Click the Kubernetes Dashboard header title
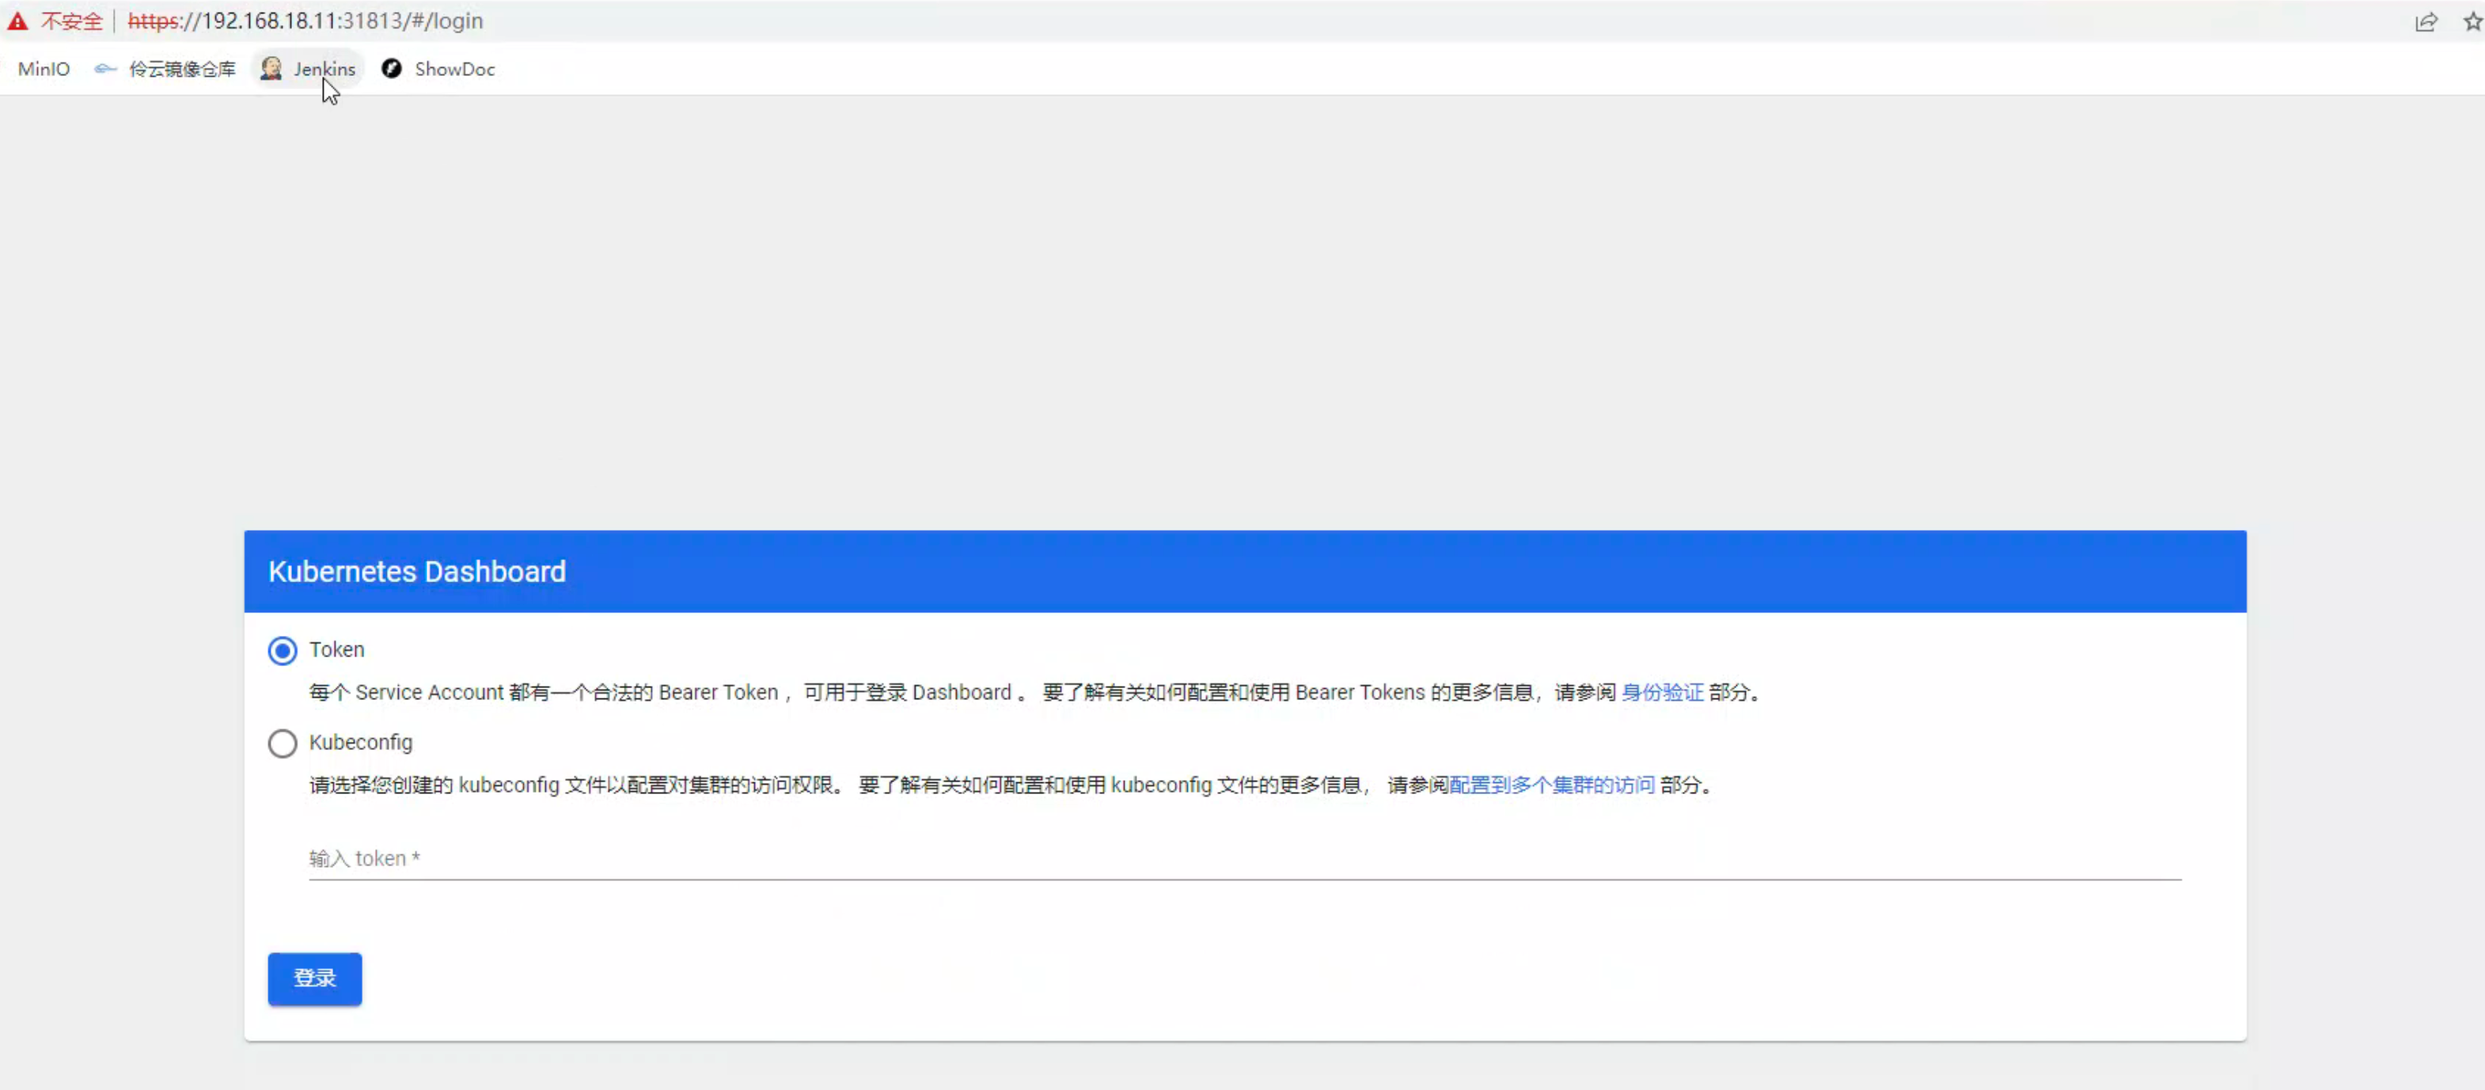The height and width of the screenshot is (1090, 2485). point(417,571)
